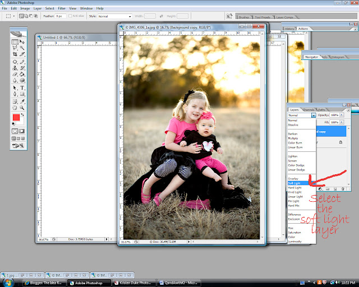Open the Filter menu

pyautogui.click(x=62, y=8)
